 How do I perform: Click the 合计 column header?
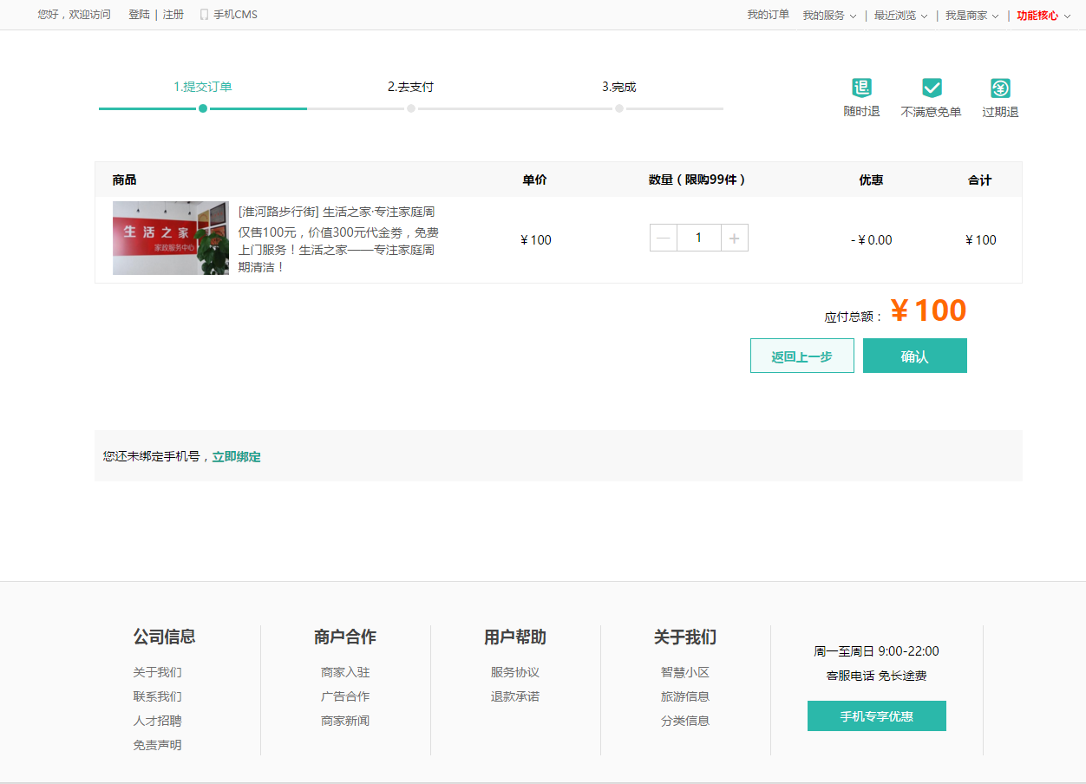[980, 180]
